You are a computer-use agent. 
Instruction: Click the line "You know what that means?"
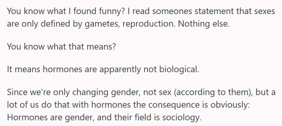[61, 47]
